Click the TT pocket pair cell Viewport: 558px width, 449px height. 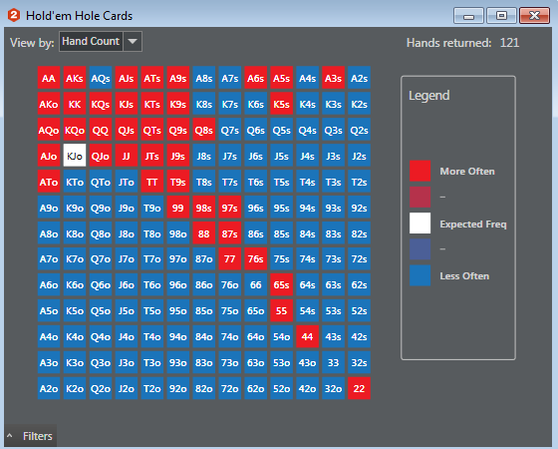coord(152,182)
